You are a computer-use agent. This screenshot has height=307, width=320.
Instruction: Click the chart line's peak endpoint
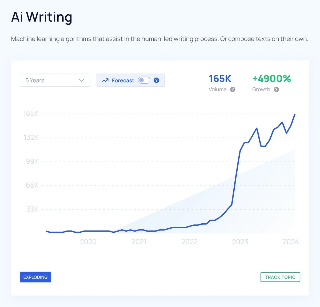click(x=295, y=114)
